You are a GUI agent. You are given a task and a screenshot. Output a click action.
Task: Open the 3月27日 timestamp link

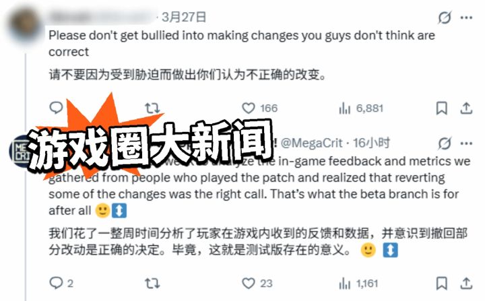184,17
